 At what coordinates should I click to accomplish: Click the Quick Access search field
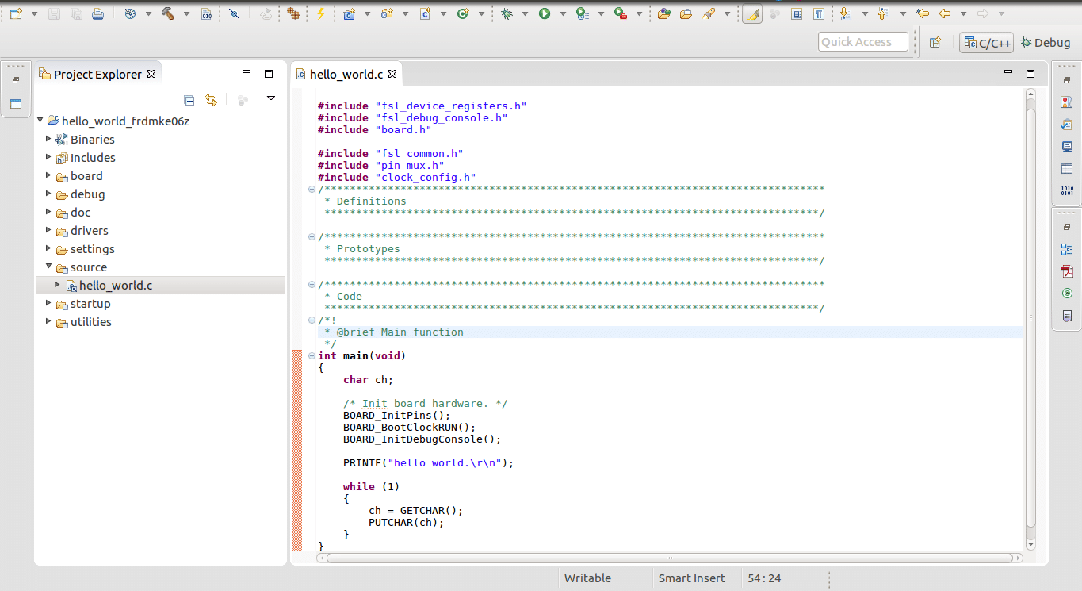[863, 42]
